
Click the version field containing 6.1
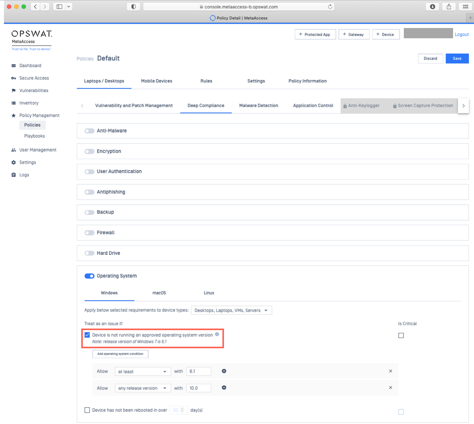click(199, 372)
